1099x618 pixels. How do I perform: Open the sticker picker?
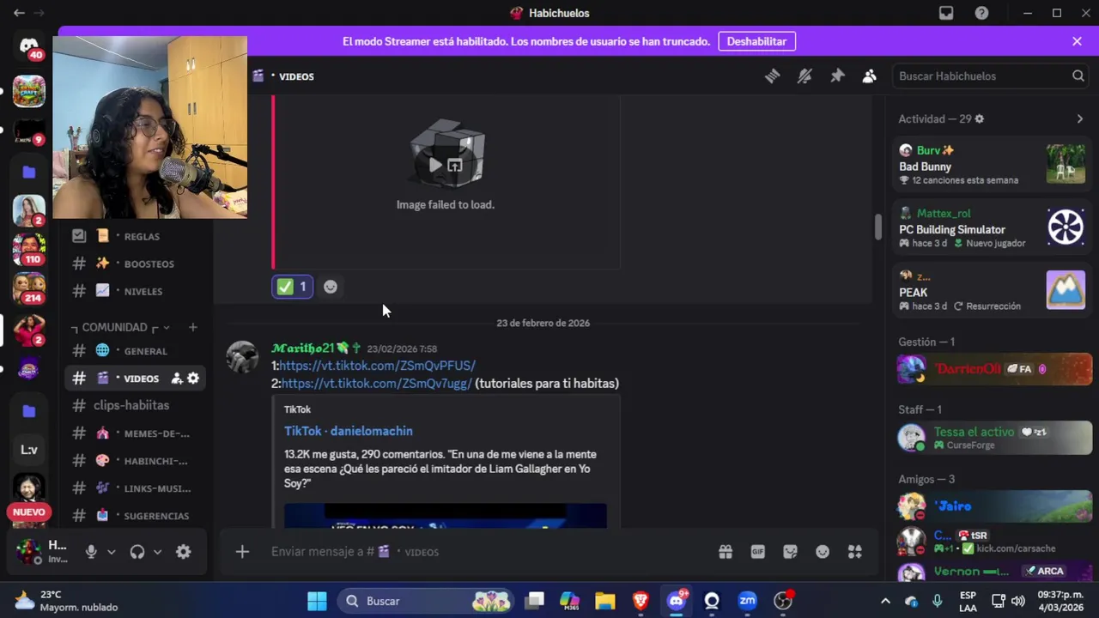(x=790, y=552)
